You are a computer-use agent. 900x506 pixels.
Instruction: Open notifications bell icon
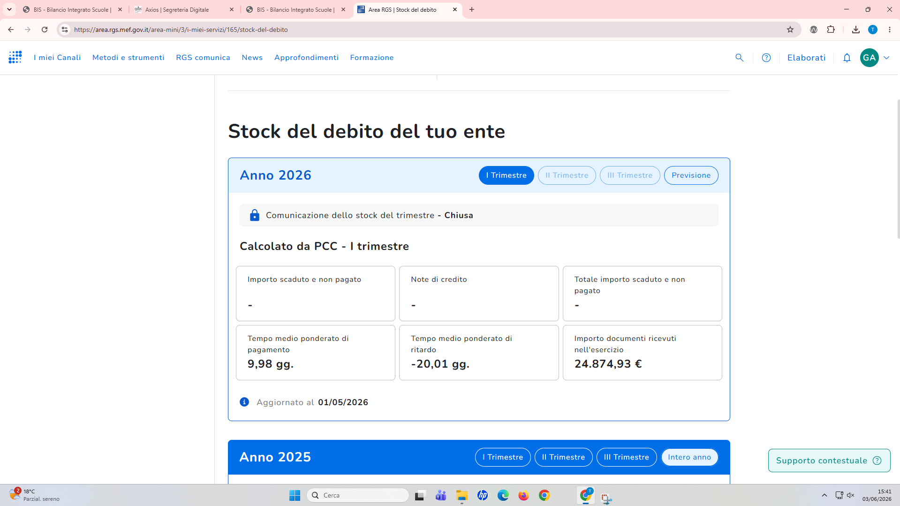tap(847, 58)
